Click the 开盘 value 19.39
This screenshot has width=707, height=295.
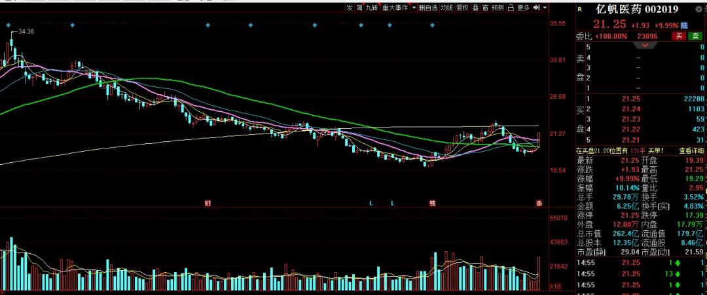(x=695, y=160)
